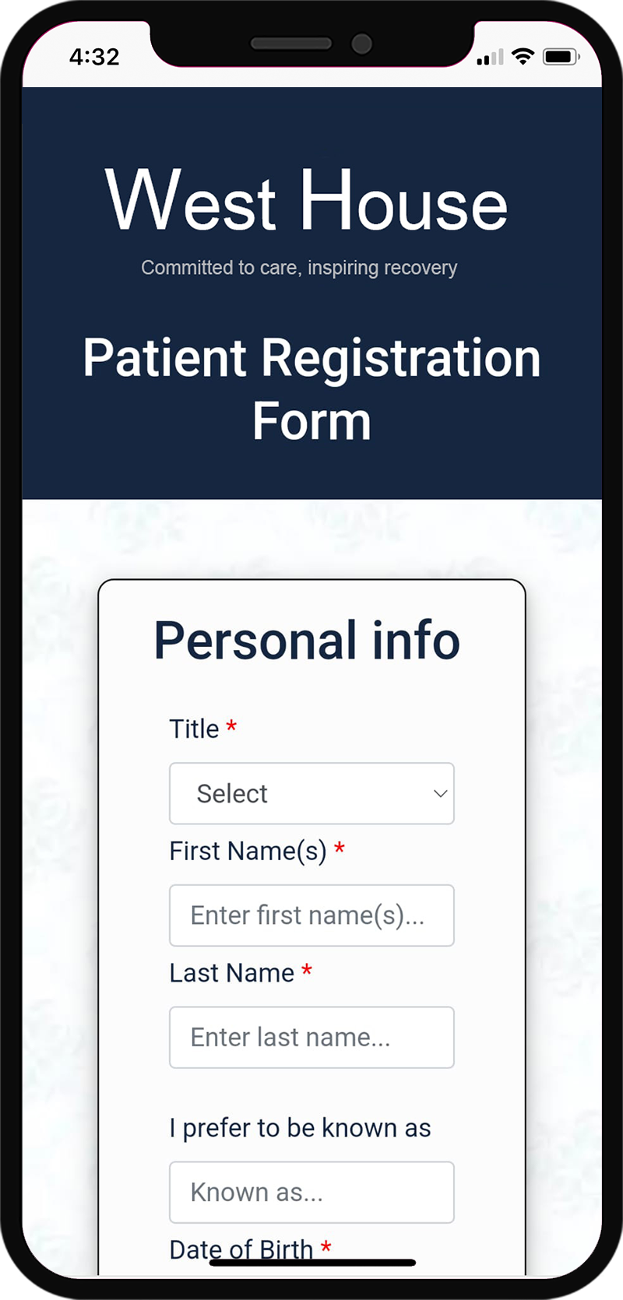Viewport: 623px width, 1300px height.
Task: Focus the 'Known as...' input field
Action: [x=311, y=1193]
